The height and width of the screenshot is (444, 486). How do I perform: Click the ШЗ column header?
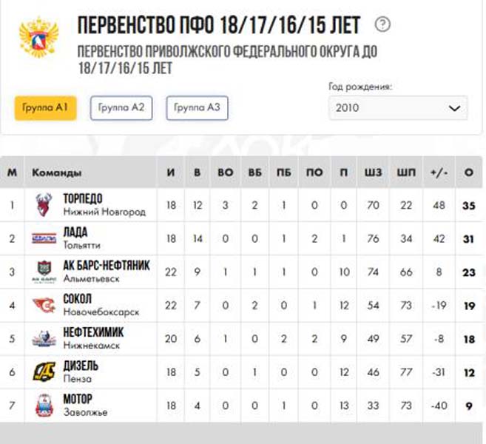374,172
